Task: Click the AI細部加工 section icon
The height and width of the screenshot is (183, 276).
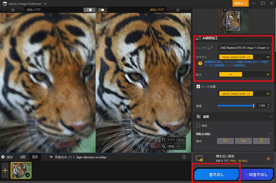Action: coord(198,38)
